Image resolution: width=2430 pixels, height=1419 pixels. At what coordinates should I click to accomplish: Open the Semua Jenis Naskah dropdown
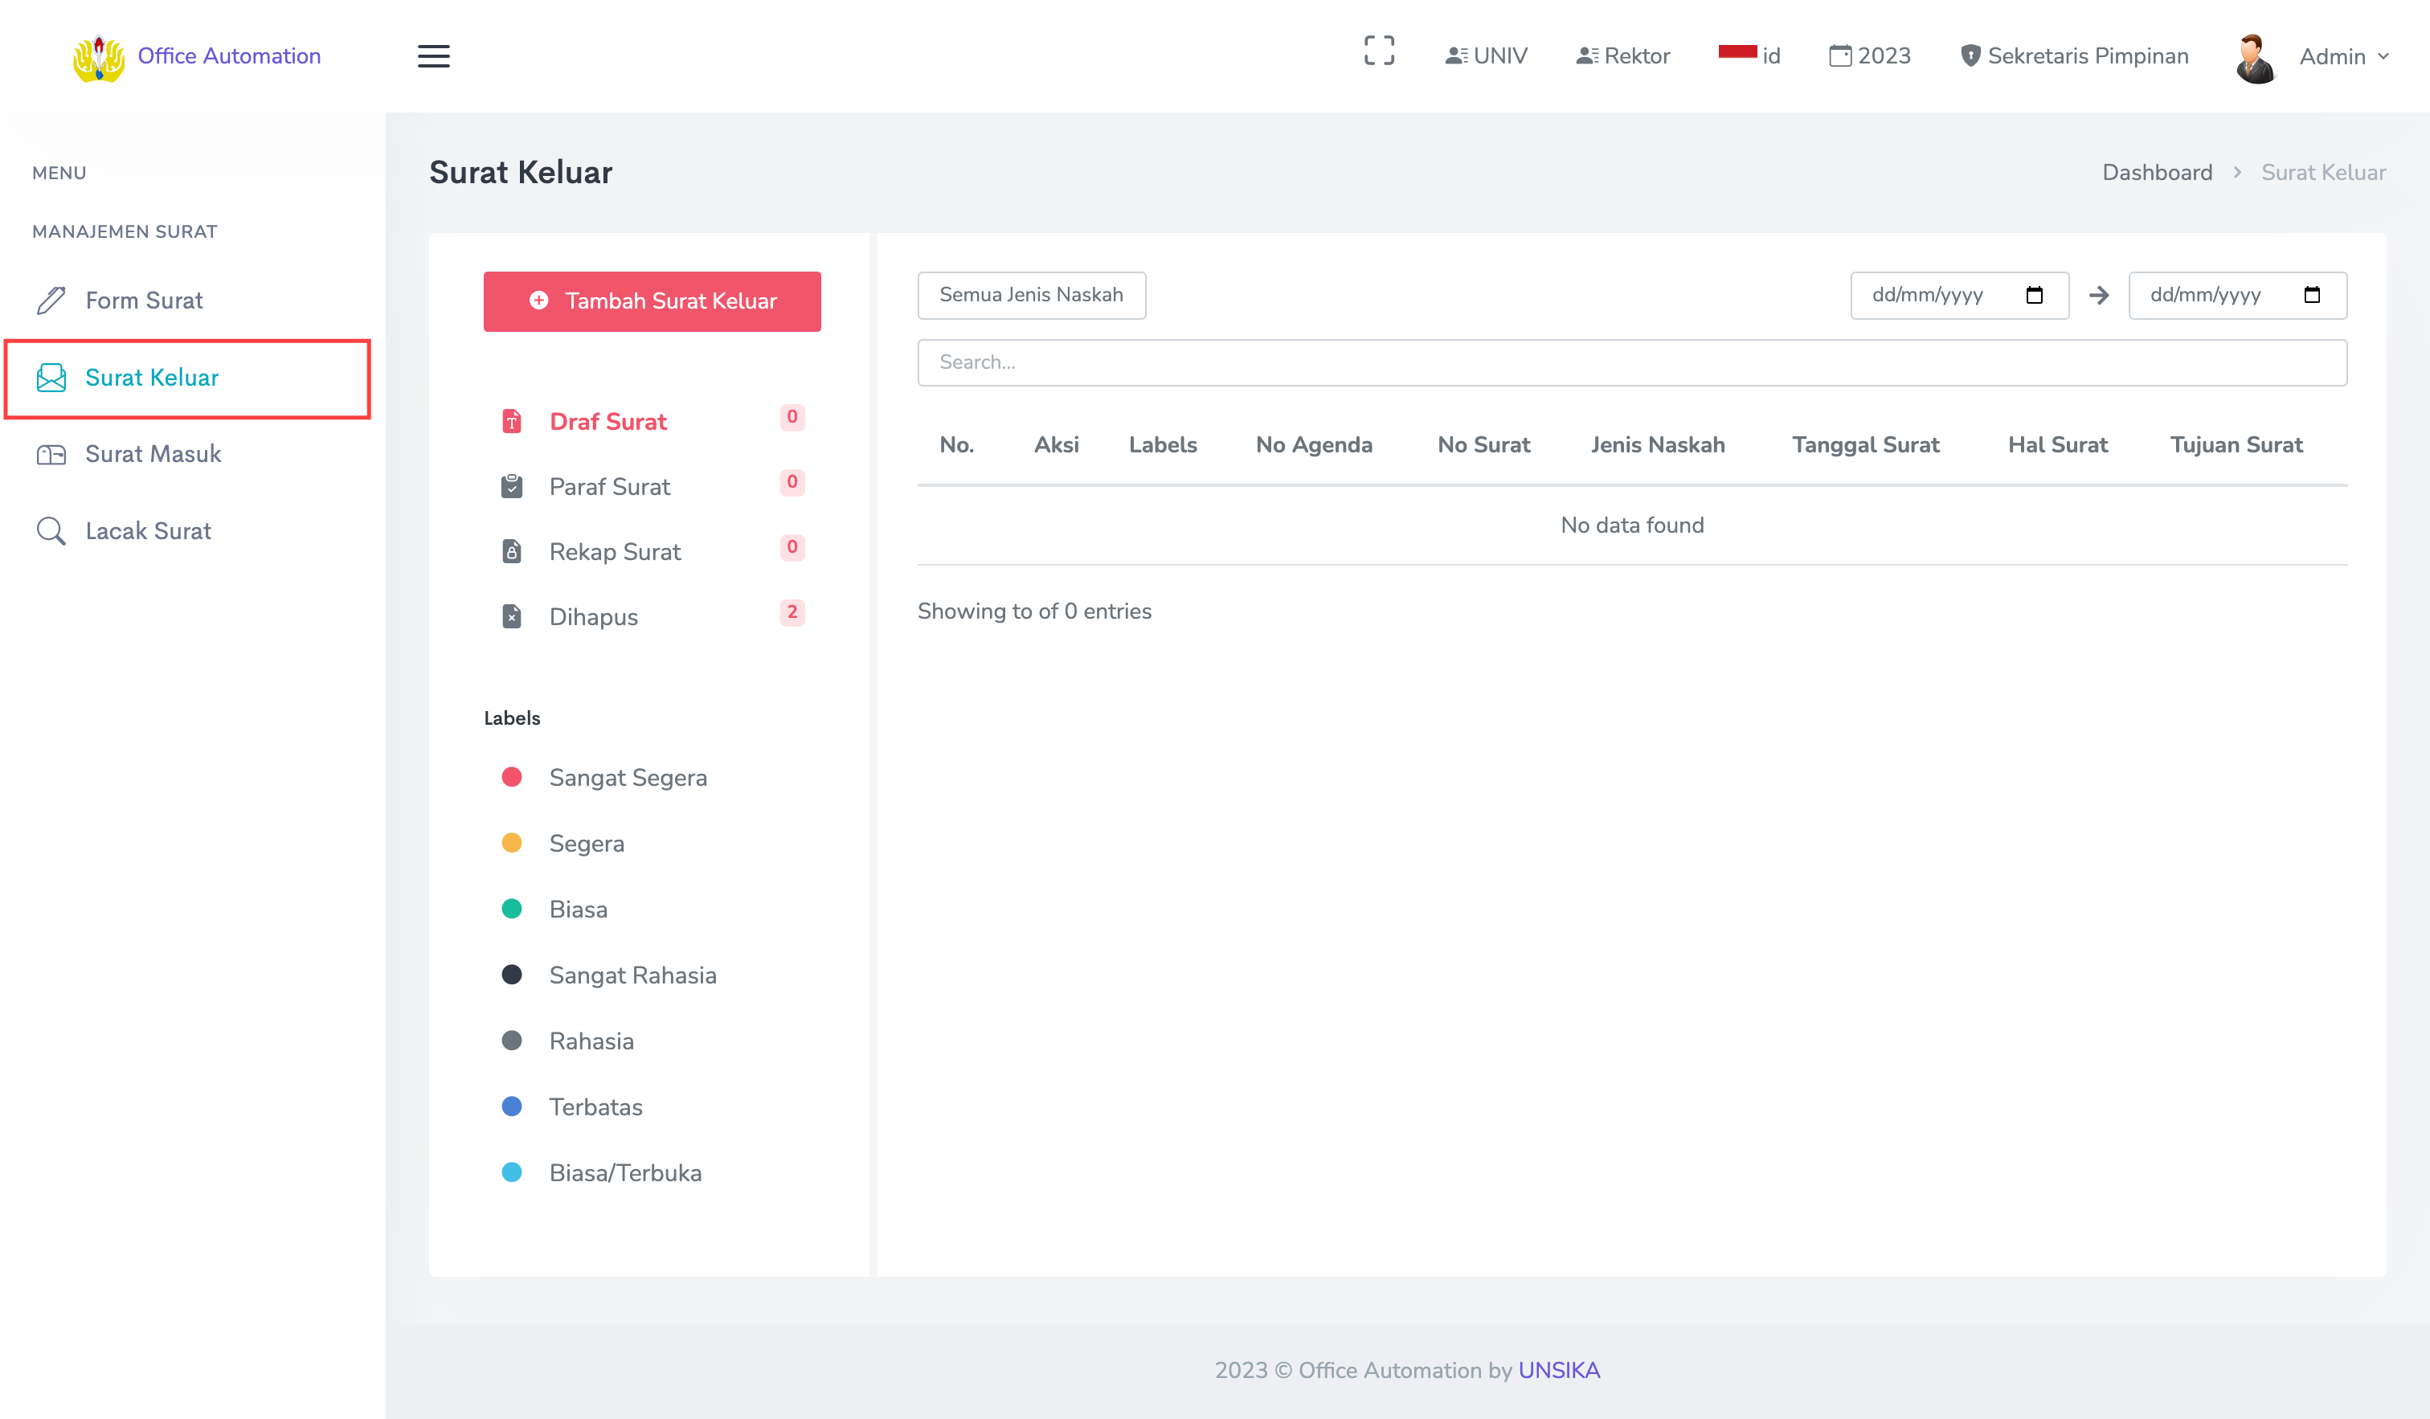(x=1031, y=295)
